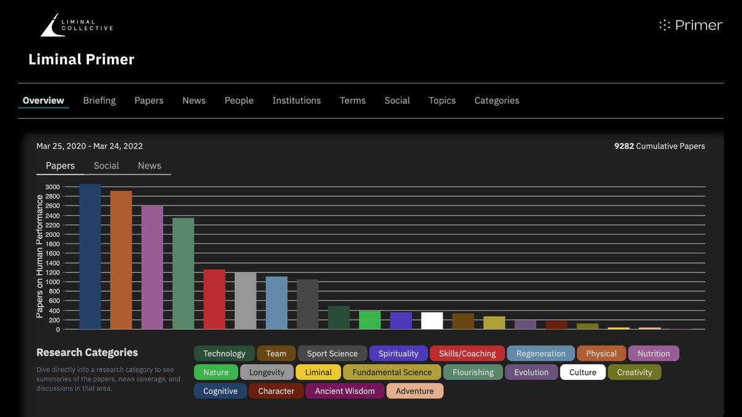Click the yellow Liminal category tag
The image size is (742, 417).
click(x=318, y=372)
